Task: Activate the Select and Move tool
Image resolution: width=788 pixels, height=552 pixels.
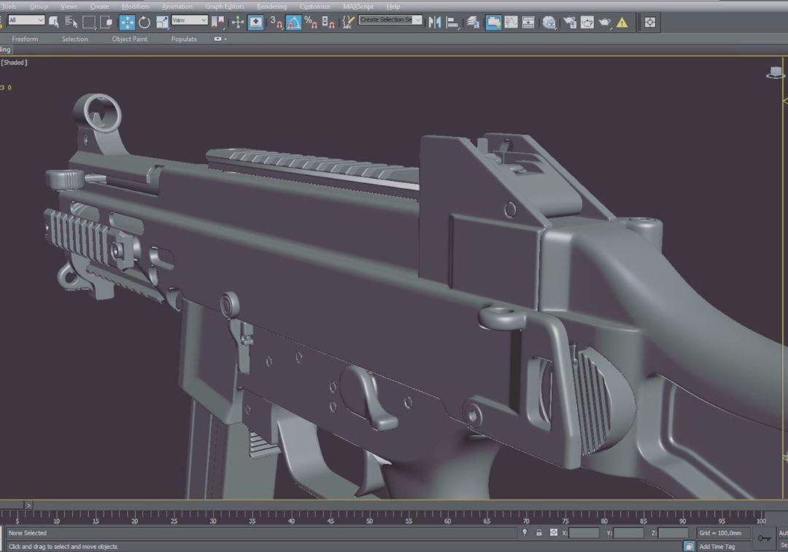Action: (x=127, y=22)
